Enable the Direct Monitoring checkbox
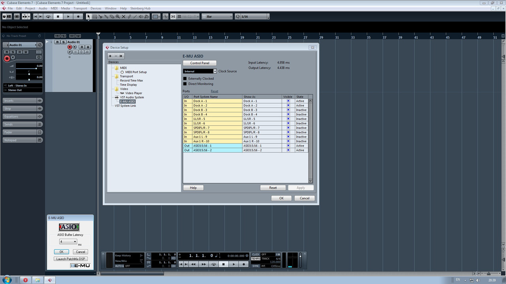Screen dimensions: 506x284 [185, 84]
